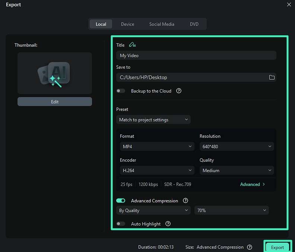Switch to the Local tab
This screenshot has width=295, height=252.
coord(101,24)
